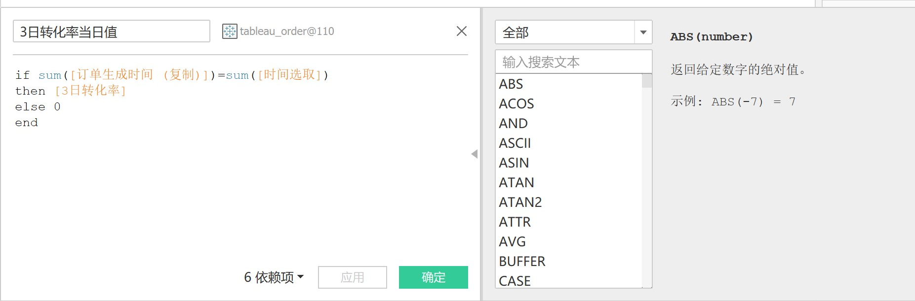Viewport: 915px width, 301px height.
Task: Select the ACOS function entry
Action: tap(516, 103)
